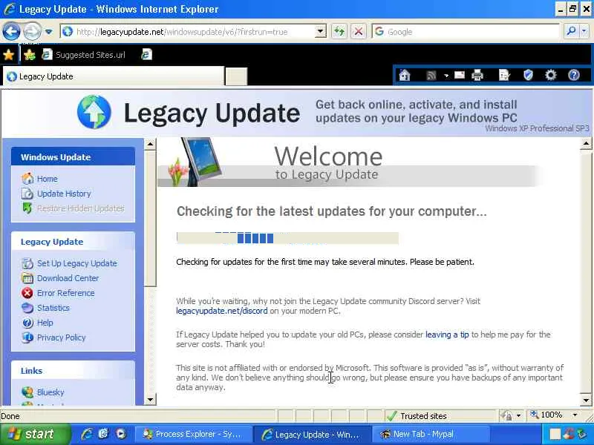Open the Suggested Sites.url favorite
This screenshot has height=445, width=594.
point(84,55)
